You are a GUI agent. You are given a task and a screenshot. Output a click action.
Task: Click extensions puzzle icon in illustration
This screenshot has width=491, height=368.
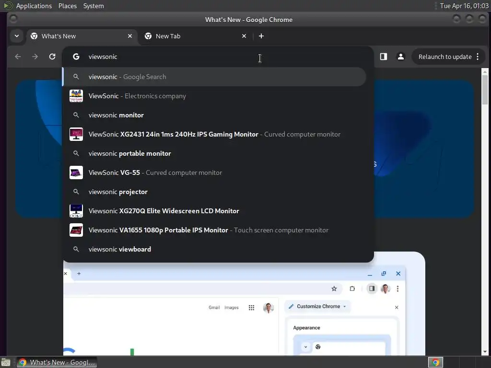pyautogui.click(x=352, y=288)
